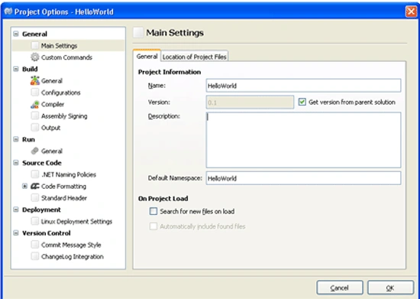
Task: Click the Assembly Signing item icon
Action: point(35,115)
